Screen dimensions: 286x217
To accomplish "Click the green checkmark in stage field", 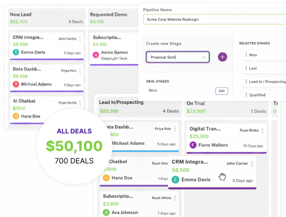I will [x=204, y=57].
